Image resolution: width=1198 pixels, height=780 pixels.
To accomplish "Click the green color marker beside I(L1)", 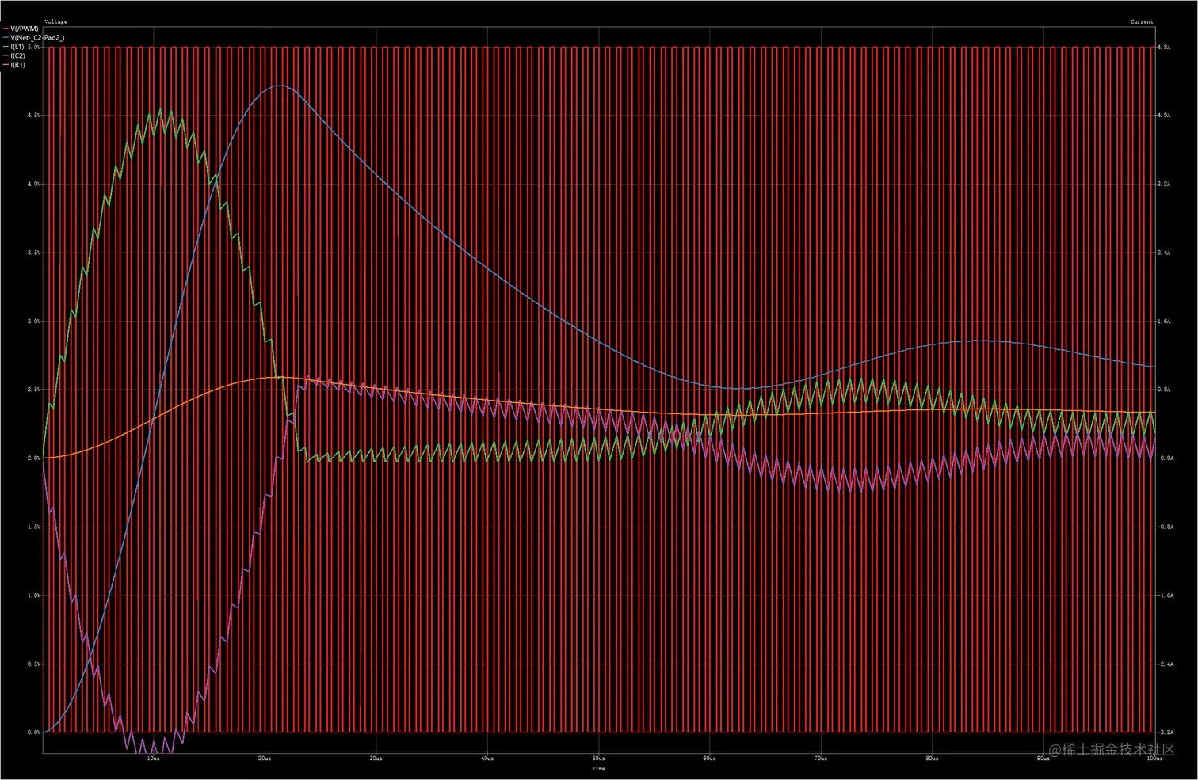I will click(5, 47).
